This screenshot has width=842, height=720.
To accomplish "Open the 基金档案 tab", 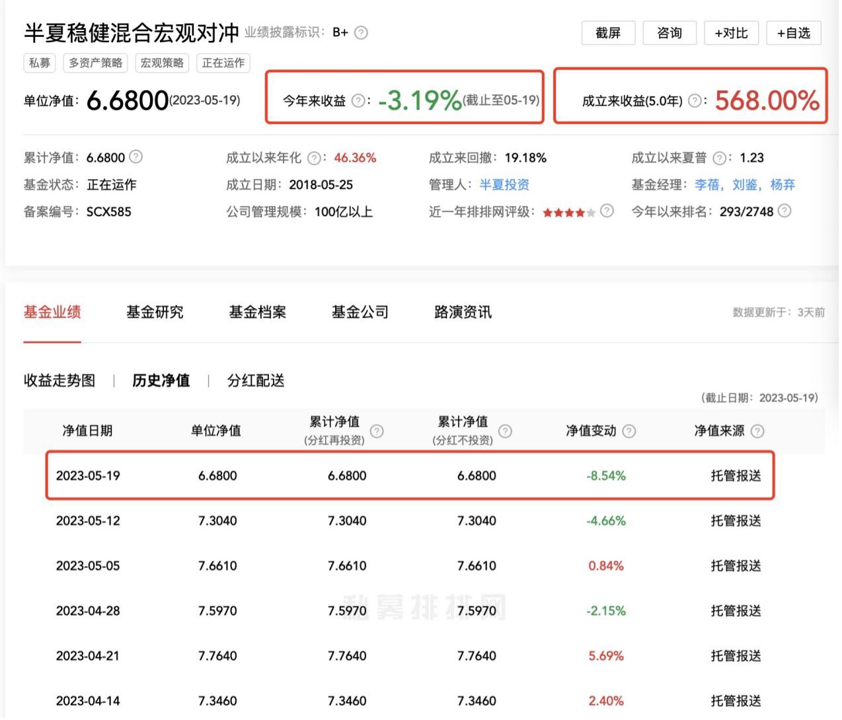I will point(257,312).
